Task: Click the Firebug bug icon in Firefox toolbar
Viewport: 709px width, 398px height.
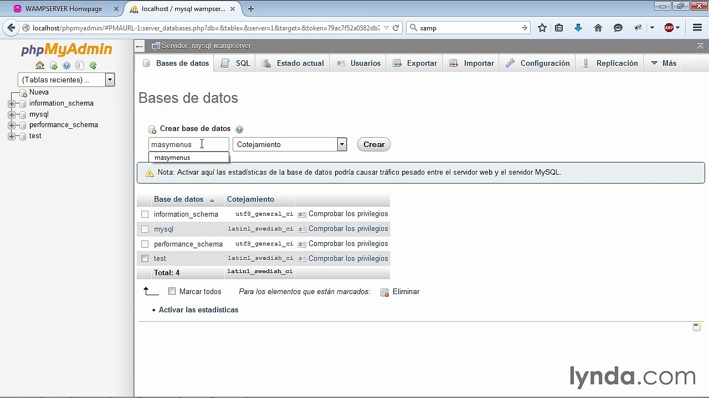Action: click(638, 28)
